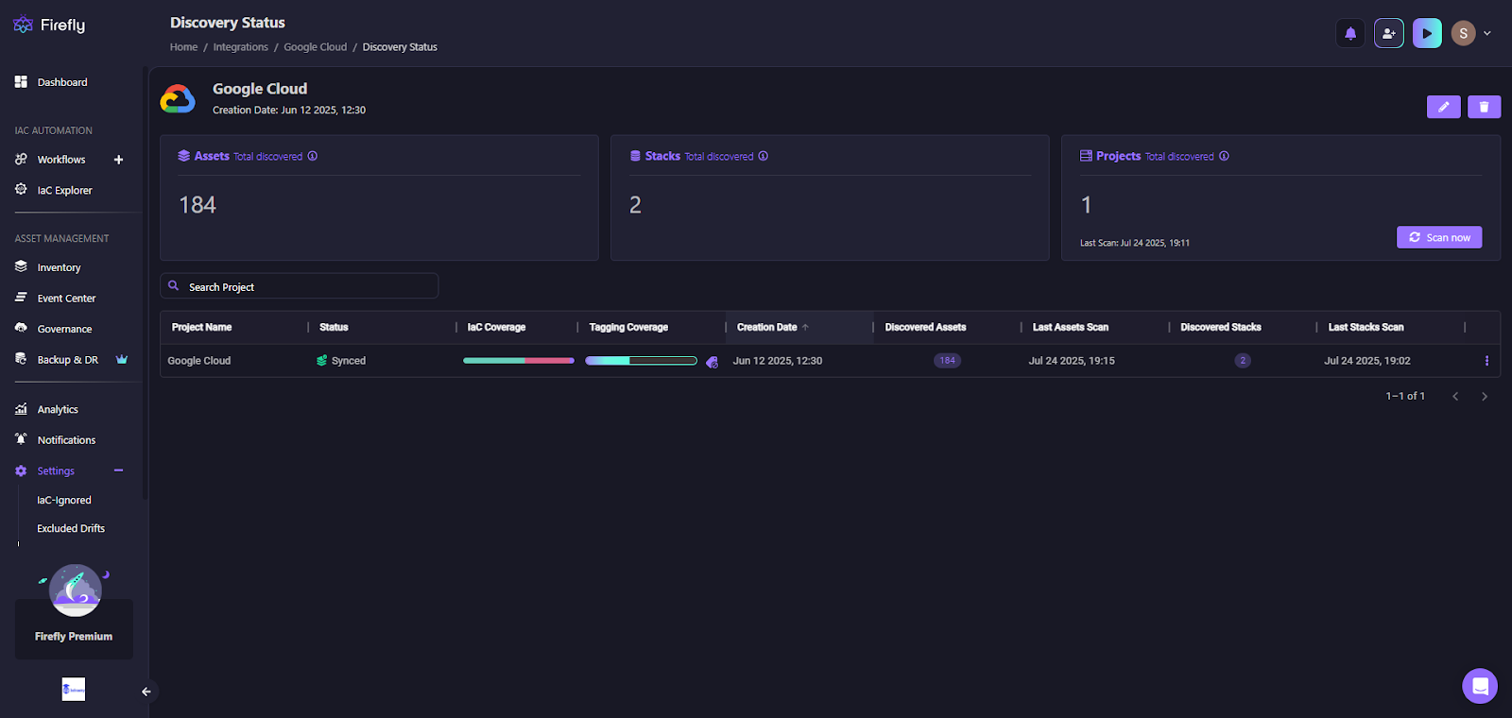Click the invite user icon
The width and height of the screenshot is (1512, 718).
[1389, 33]
